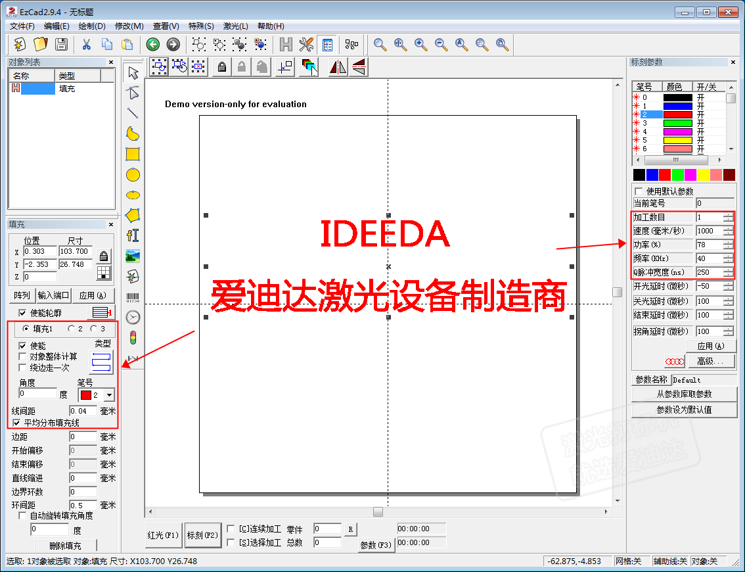This screenshot has height=572, width=745.
Task: Lock the selected object with closed padlock
Action: click(x=222, y=67)
